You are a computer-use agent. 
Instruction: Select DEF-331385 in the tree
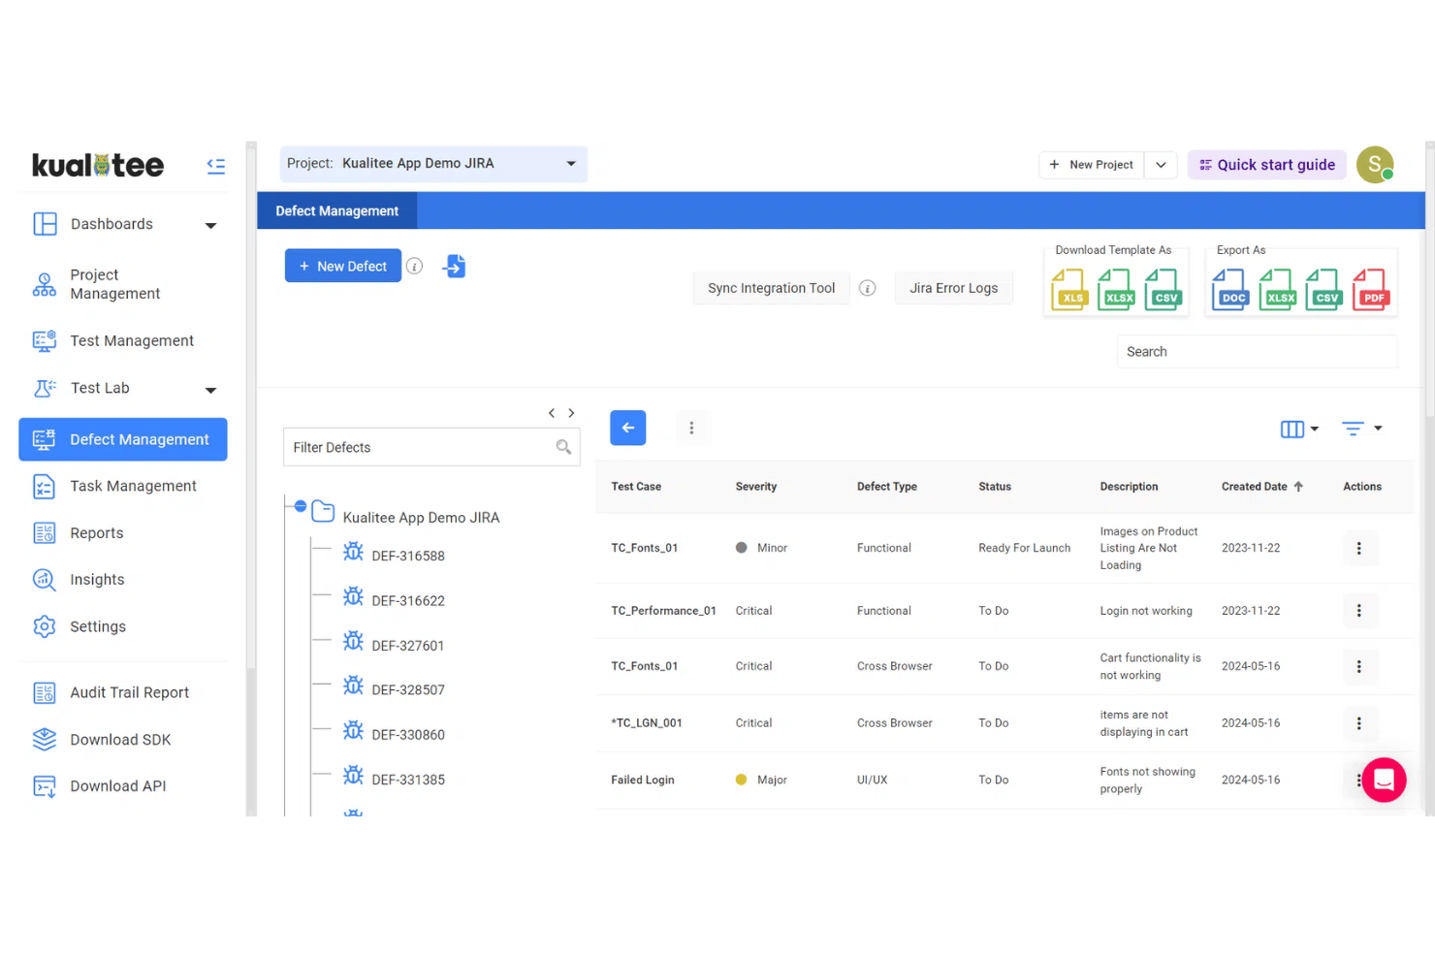[x=407, y=779]
